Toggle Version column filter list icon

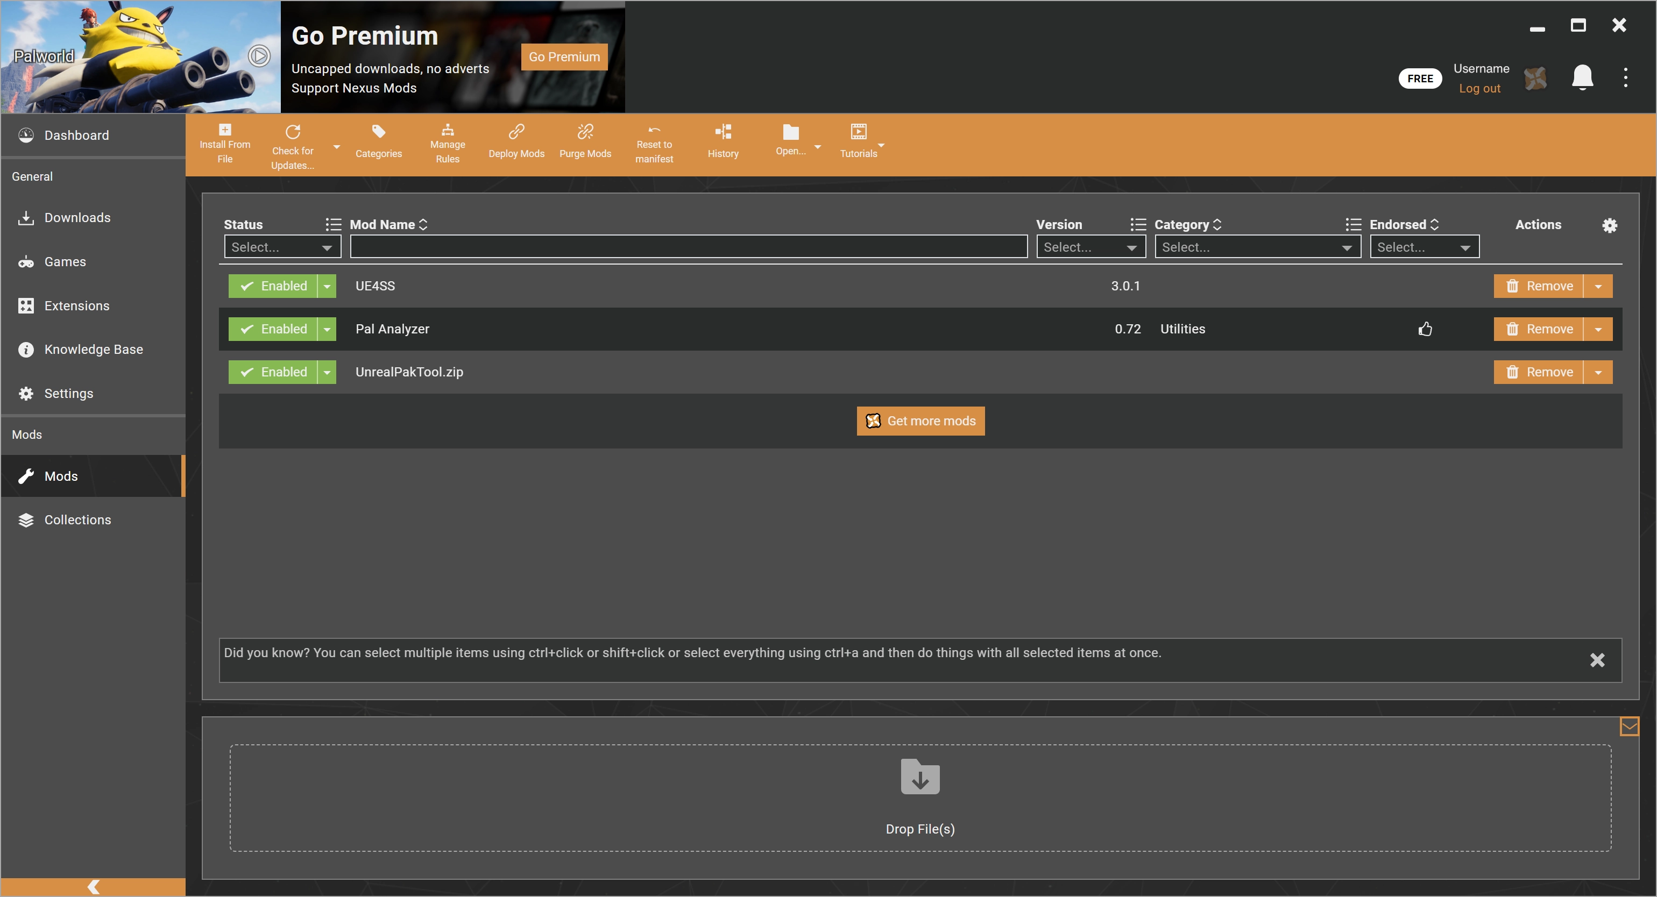point(1138,224)
